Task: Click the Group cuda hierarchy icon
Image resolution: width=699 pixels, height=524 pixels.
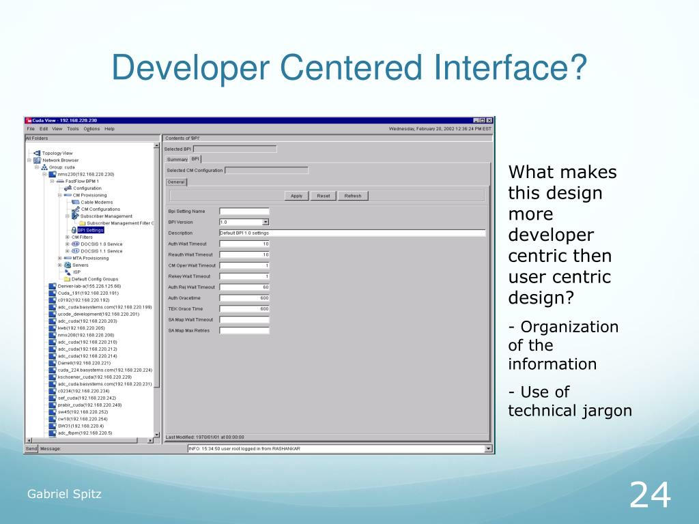Action: (x=44, y=167)
